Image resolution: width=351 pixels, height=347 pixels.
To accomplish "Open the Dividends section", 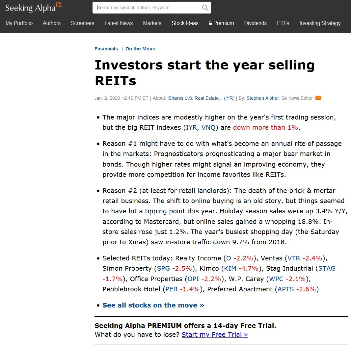I will (255, 23).
